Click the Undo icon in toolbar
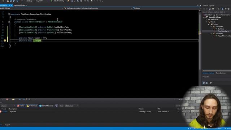231x130 pixels. (18, 1)
